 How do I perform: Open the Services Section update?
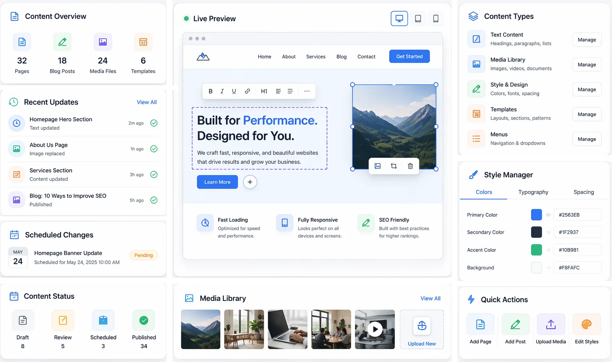point(83,174)
